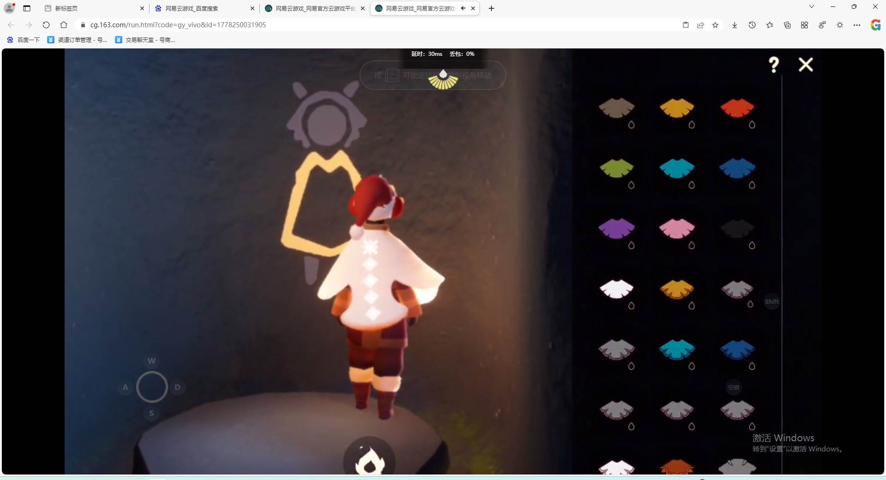This screenshot has height=480, width=886.
Task: Close the 新标签页 tab
Action: tap(142, 8)
